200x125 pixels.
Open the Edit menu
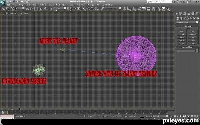[x=8, y=5]
